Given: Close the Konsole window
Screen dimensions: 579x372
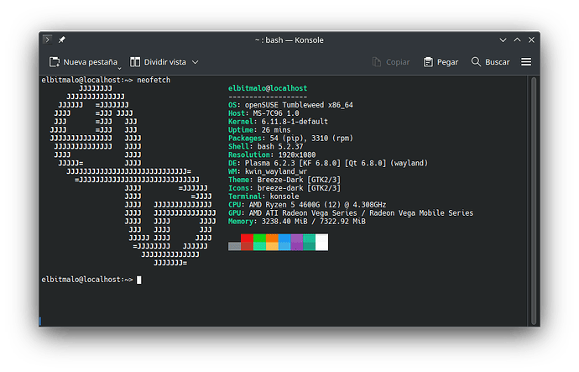Looking at the screenshot, I should coord(531,39).
